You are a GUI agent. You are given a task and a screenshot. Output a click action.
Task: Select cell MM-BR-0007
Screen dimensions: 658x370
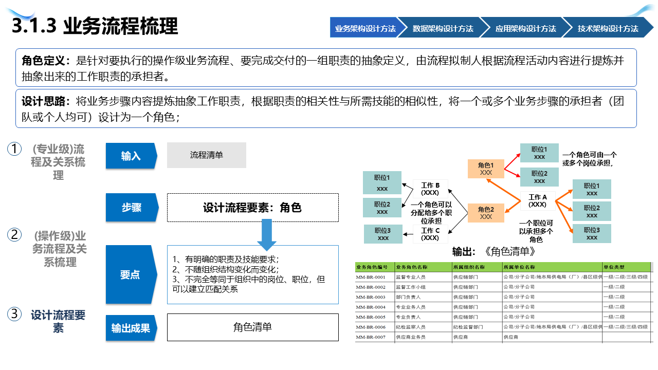click(374, 337)
